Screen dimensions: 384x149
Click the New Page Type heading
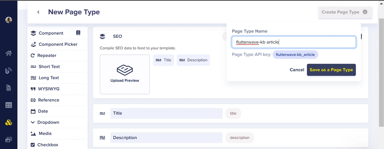click(x=74, y=12)
